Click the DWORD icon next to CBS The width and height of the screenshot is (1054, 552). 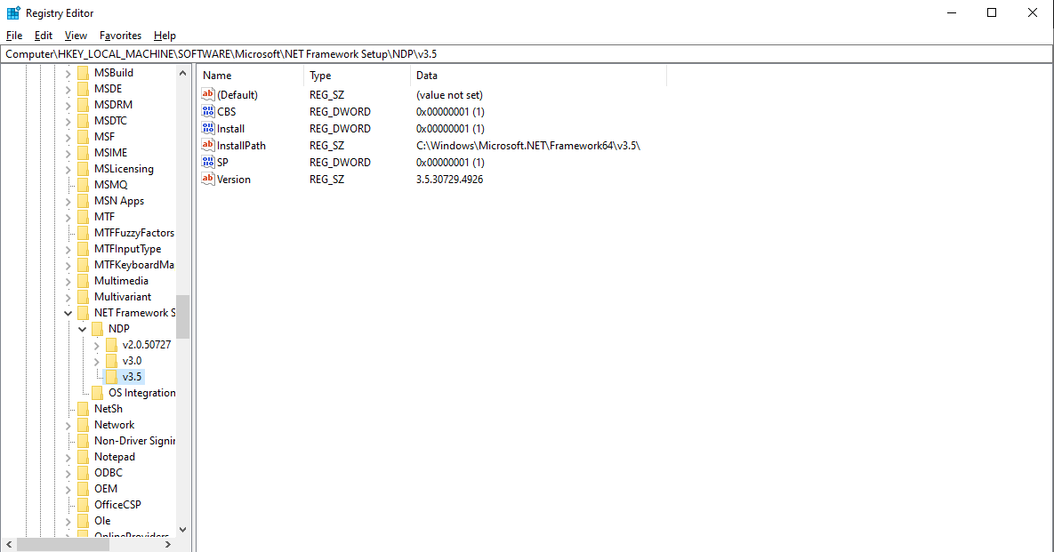click(x=208, y=111)
